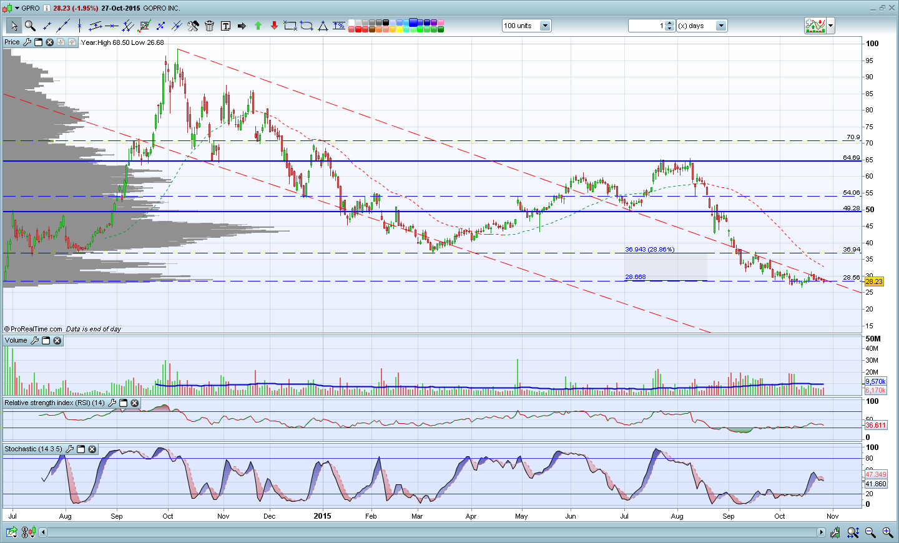
Task: Select the horizontal line tool
Action: click(112, 26)
